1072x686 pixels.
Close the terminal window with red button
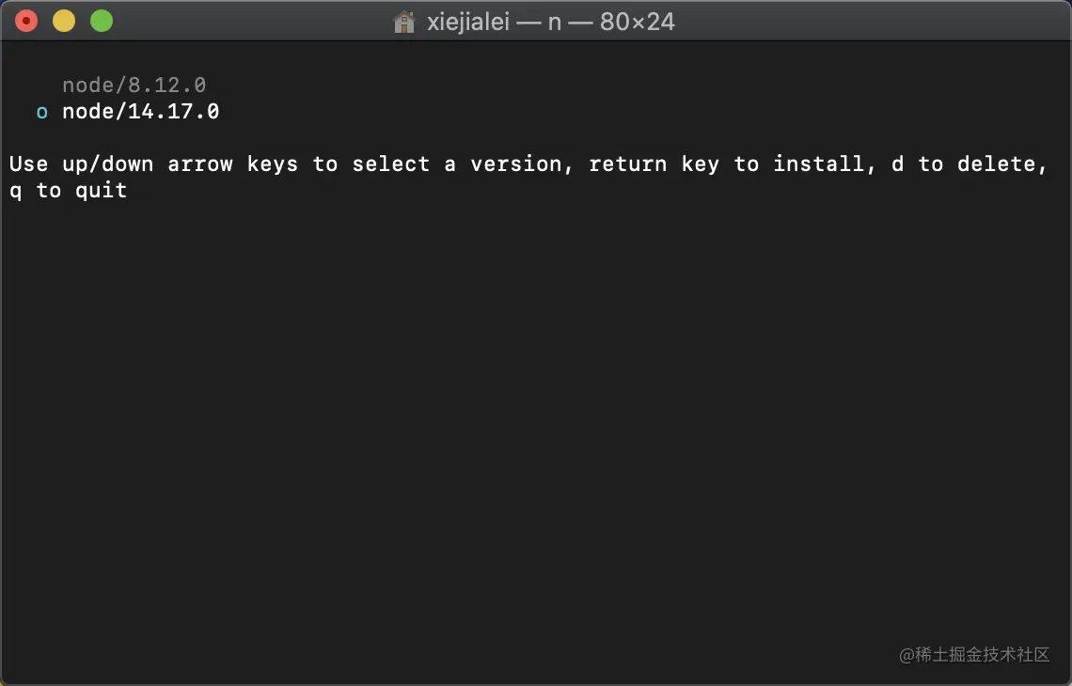(26, 22)
